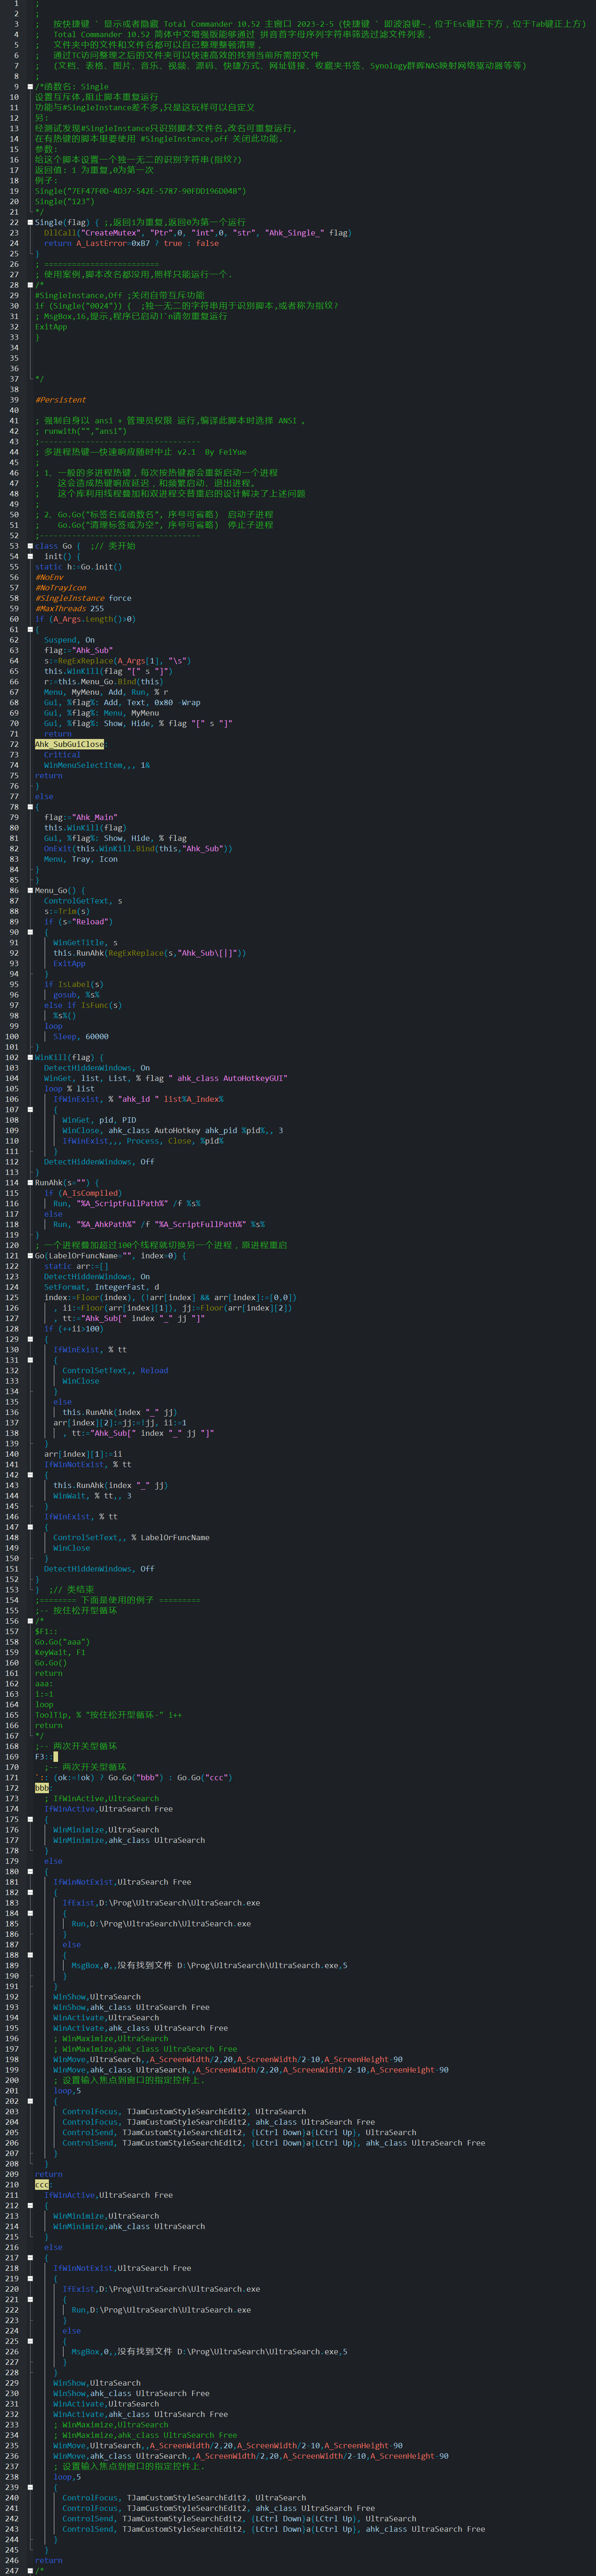Collapse the loop brace fold at line 202
The height and width of the screenshot is (2576, 596).
point(30,2100)
